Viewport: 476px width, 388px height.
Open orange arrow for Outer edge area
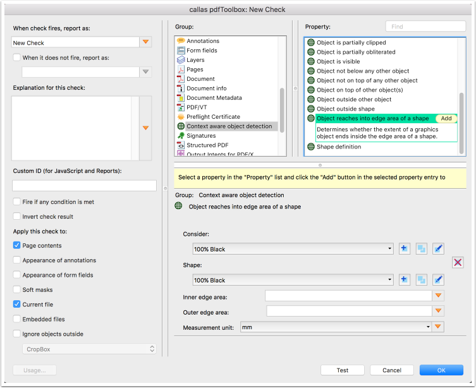tap(438, 311)
